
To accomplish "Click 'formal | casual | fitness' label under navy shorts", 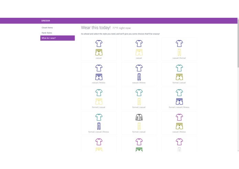I will pyautogui.click(x=179, y=107).
